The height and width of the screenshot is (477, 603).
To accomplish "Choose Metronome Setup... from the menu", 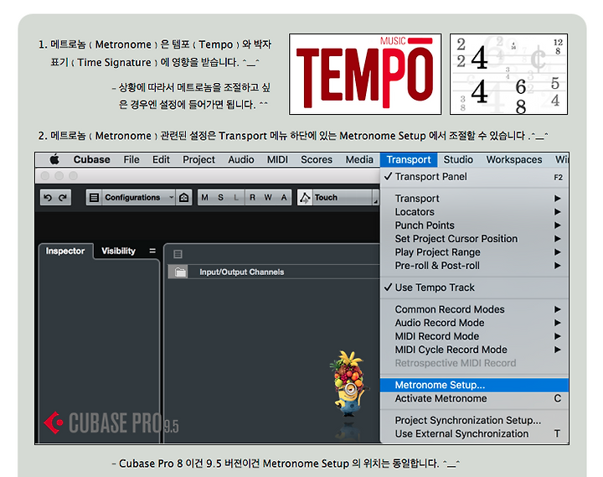I will [x=474, y=385].
